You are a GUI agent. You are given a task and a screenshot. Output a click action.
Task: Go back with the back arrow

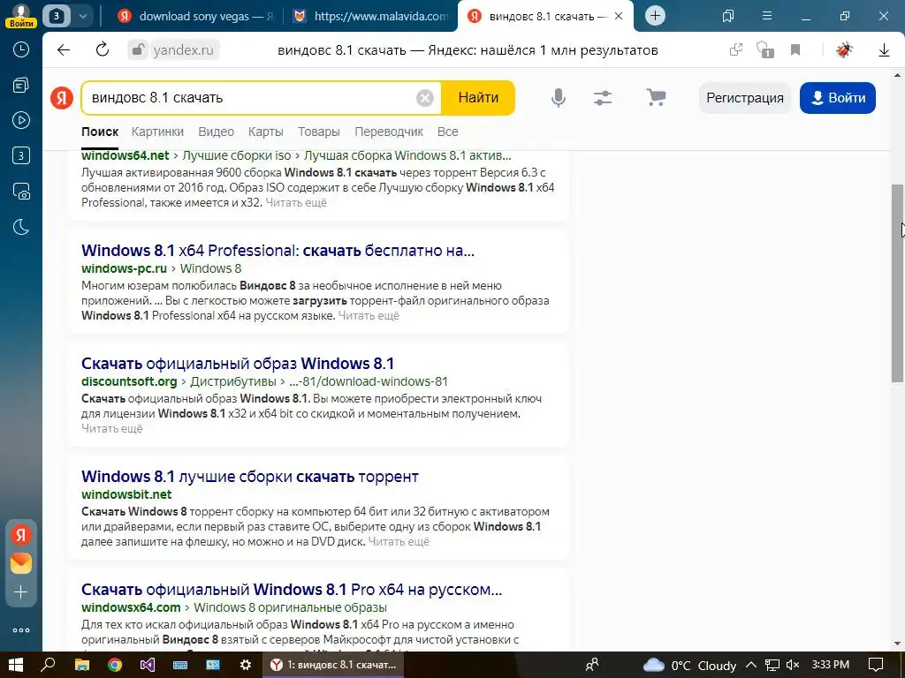[x=64, y=50]
